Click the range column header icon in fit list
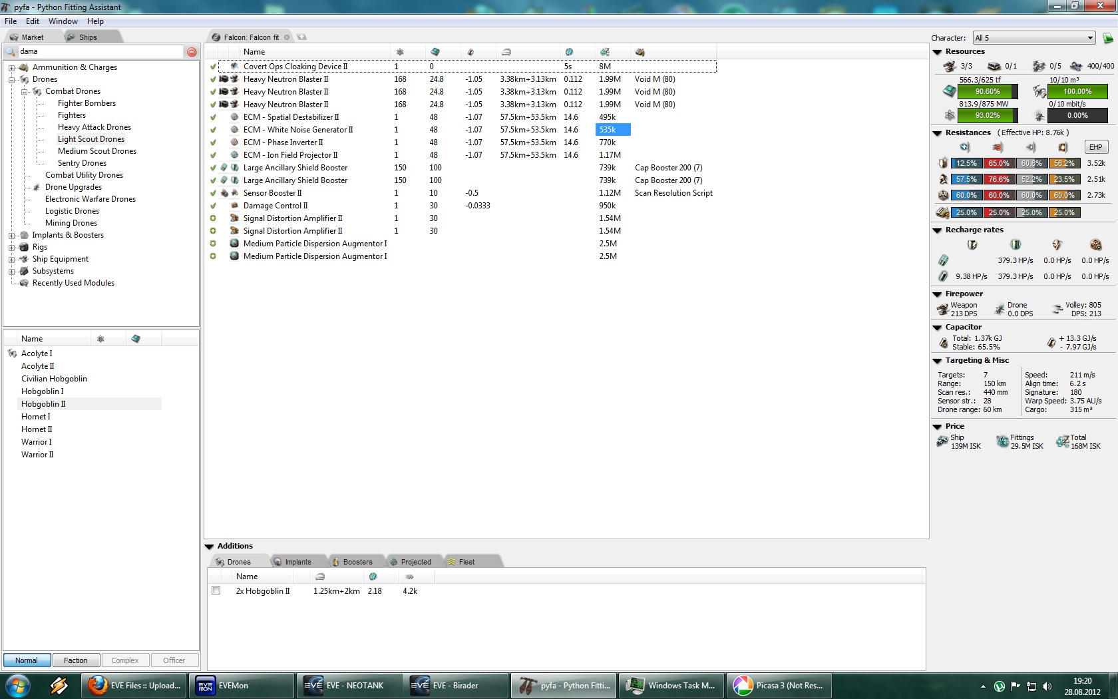1118x699 pixels. pos(506,52)
